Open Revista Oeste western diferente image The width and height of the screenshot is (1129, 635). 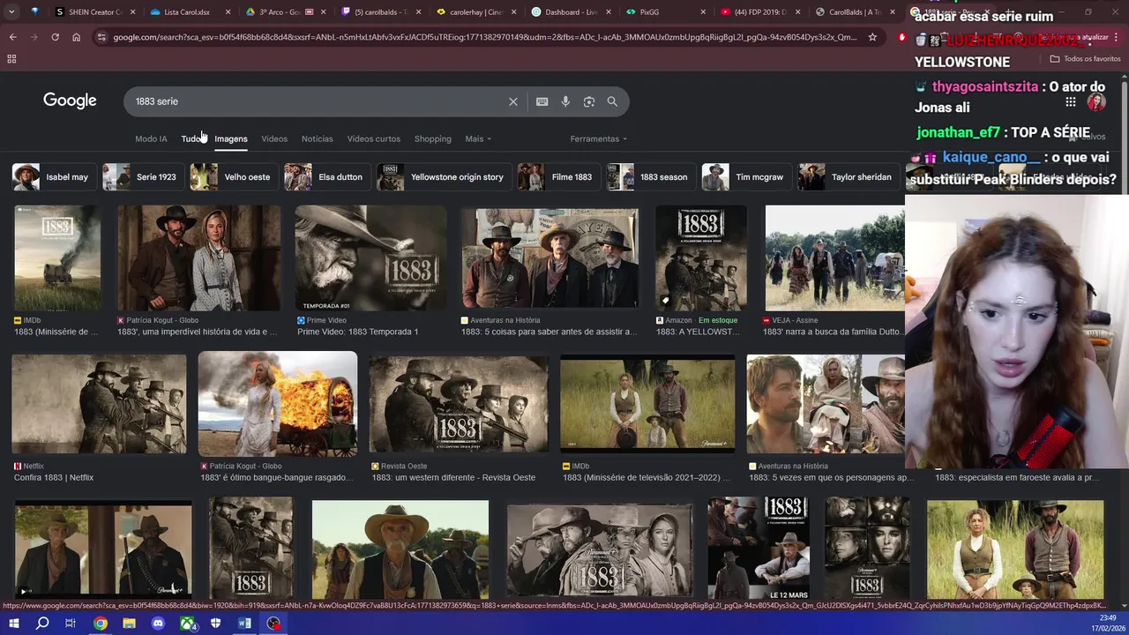pos(459,404)
